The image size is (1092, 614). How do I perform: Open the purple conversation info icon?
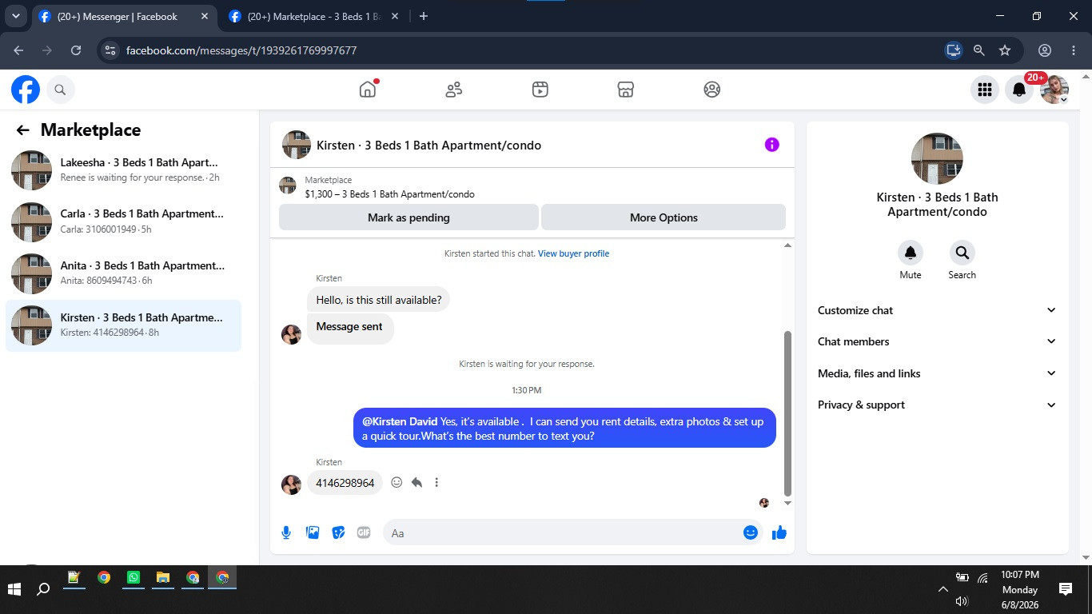[x=771, y=145]
